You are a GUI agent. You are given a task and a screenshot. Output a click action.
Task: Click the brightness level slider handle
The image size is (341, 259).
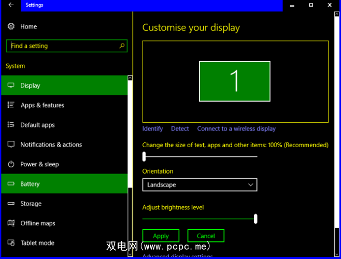pyautogui.click(x=255, y=219)
